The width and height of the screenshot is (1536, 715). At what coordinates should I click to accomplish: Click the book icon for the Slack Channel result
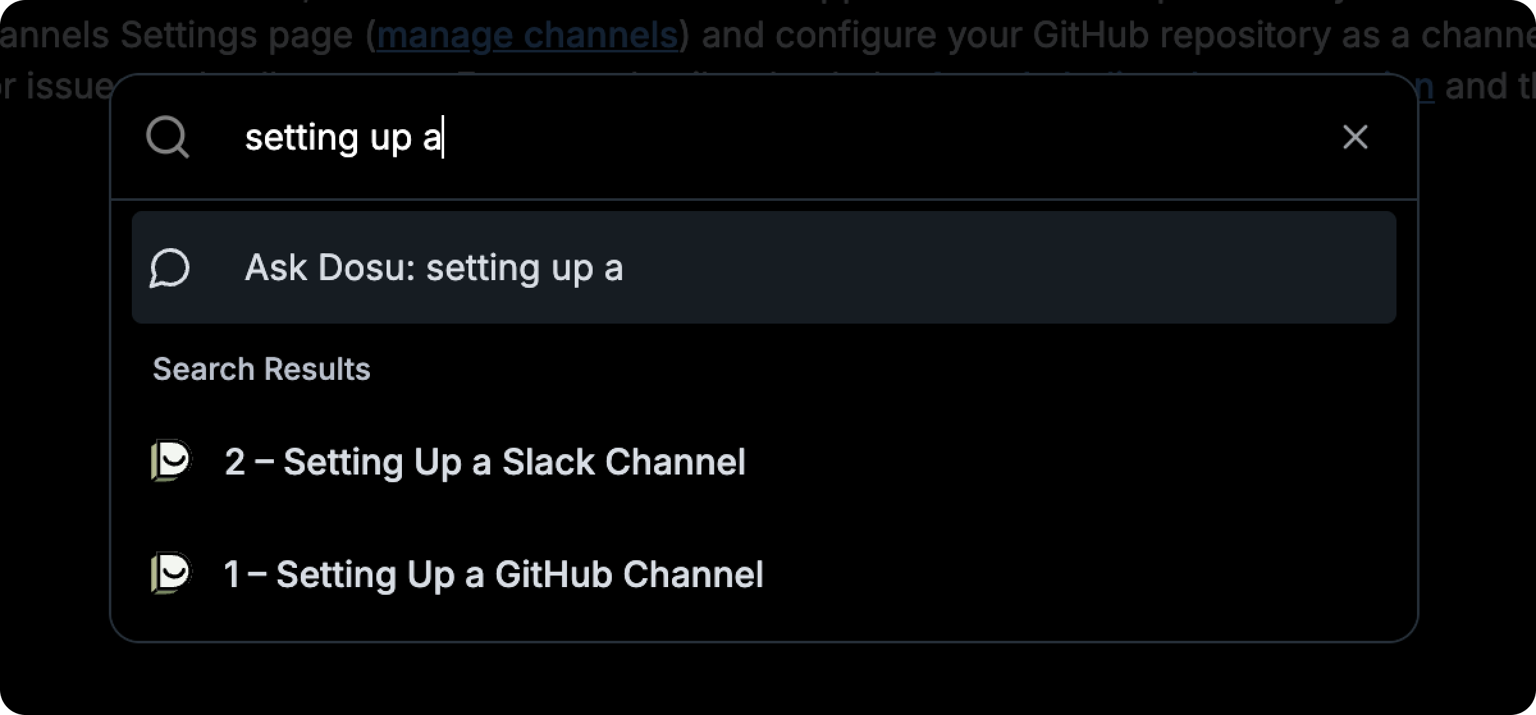pos(171,462)
